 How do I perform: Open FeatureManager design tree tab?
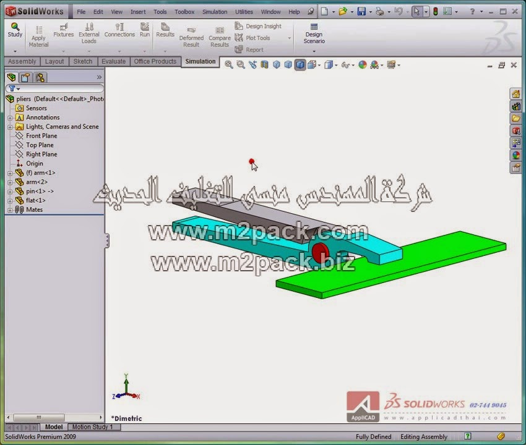coord(12,77)
